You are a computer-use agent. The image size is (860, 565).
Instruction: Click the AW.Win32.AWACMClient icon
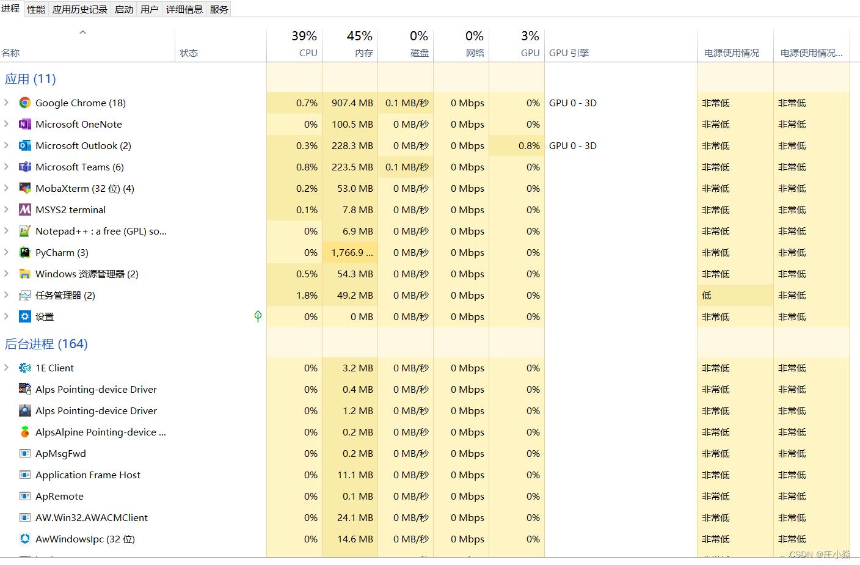pyautogui.click(x=24, y=517)
